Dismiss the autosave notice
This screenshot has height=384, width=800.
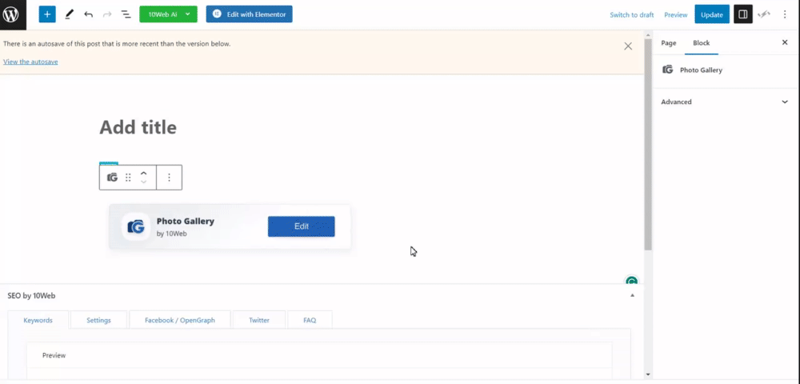(628, 46)
